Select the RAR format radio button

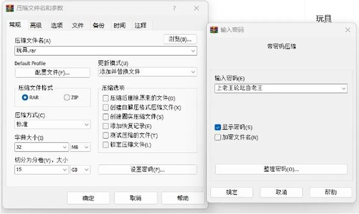pyautogui.click(x=25, y=97)
